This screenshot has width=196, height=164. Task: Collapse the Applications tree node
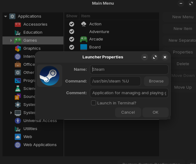click(6, 16)
